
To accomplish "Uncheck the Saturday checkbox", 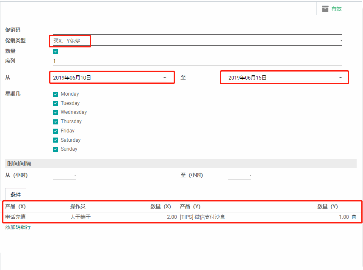I will pyautogui.click(x=55, y=140).
